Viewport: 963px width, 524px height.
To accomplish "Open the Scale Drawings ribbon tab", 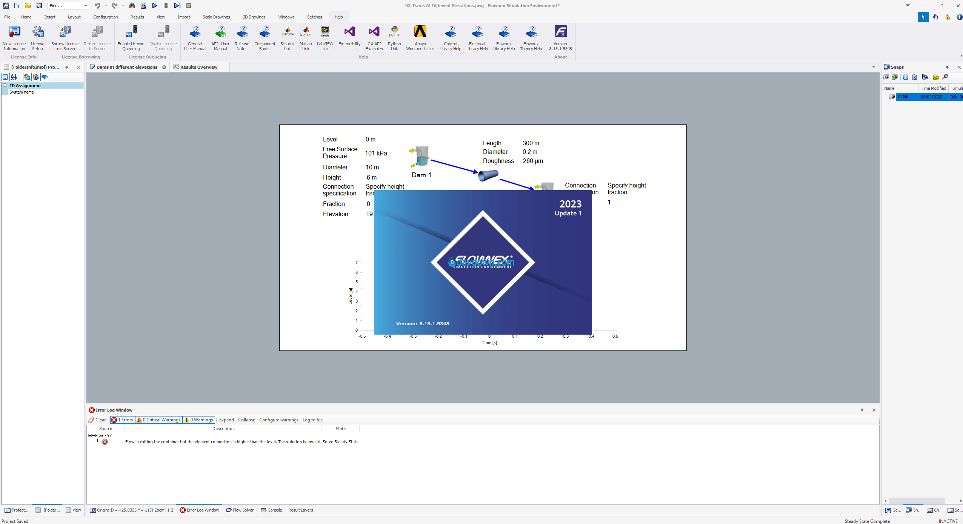I will [x=216, y=17].
